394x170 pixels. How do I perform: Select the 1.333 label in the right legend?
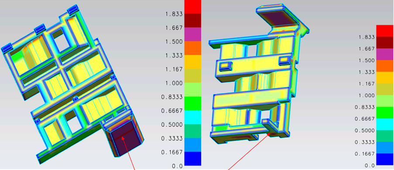tap(367, 72)
